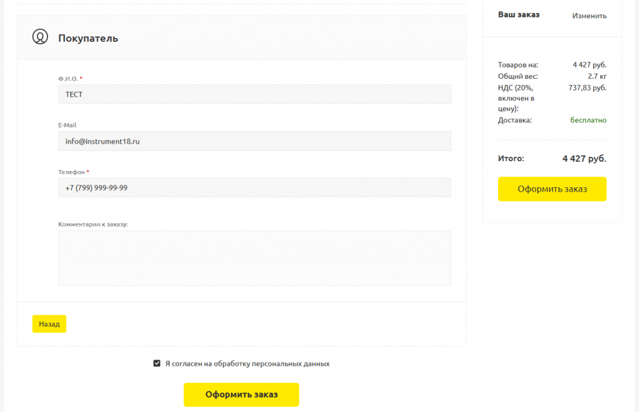The width and height of the screenshot is (639, 412).
Task: Click the 'Я согласен на обработку персональных данных' label
Action: click(247, 363)
